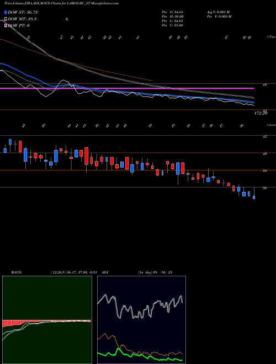
Task: Click the ADX panel heading
Action: (x=105, y=272)
